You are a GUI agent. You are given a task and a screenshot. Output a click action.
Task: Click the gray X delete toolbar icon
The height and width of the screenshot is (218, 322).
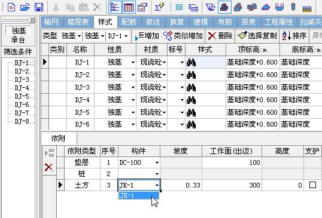point(97,7)
